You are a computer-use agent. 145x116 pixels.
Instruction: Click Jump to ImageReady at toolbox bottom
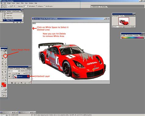4,95
